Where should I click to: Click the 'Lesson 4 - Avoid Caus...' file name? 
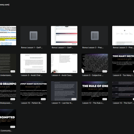62,75
